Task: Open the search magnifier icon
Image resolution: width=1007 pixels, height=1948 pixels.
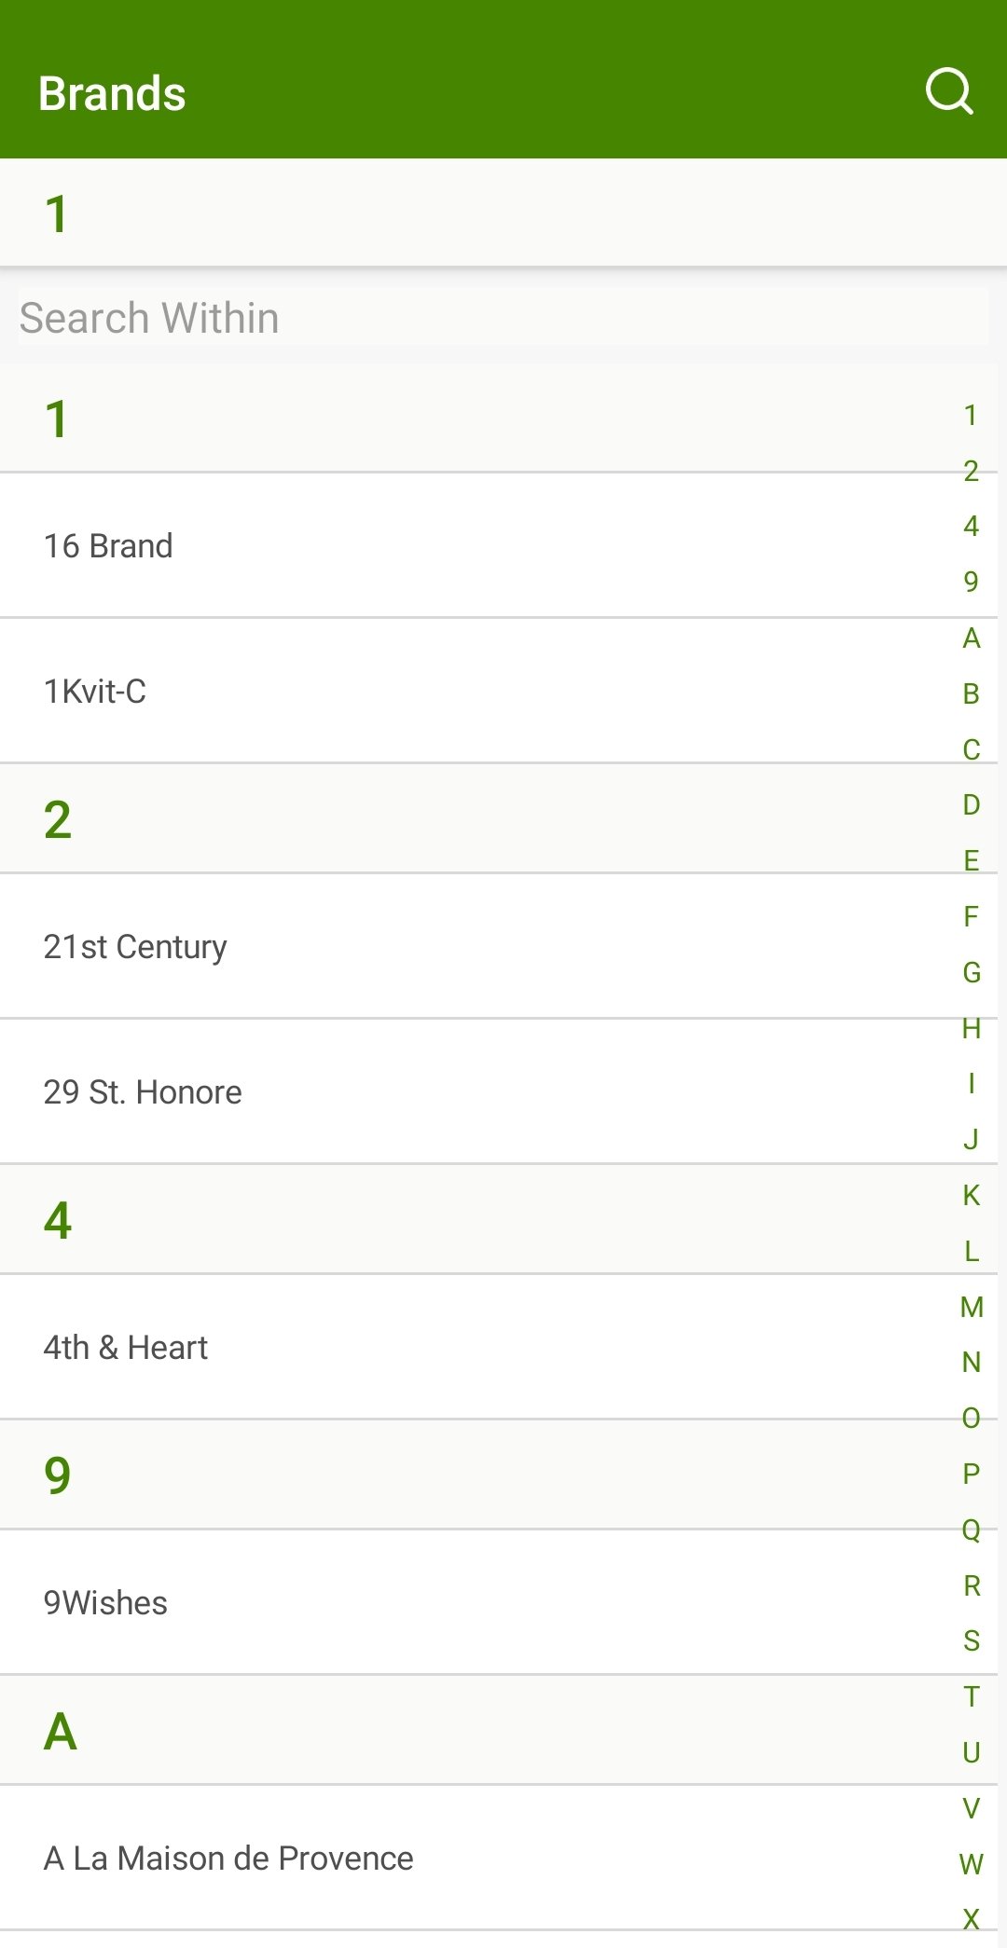Action: coord(949,91)
